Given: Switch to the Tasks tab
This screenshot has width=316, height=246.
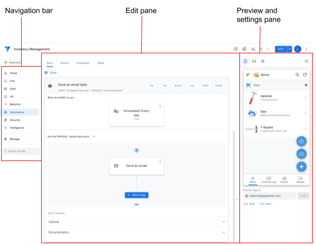Looking at the screenshot, I should [101, 63].
